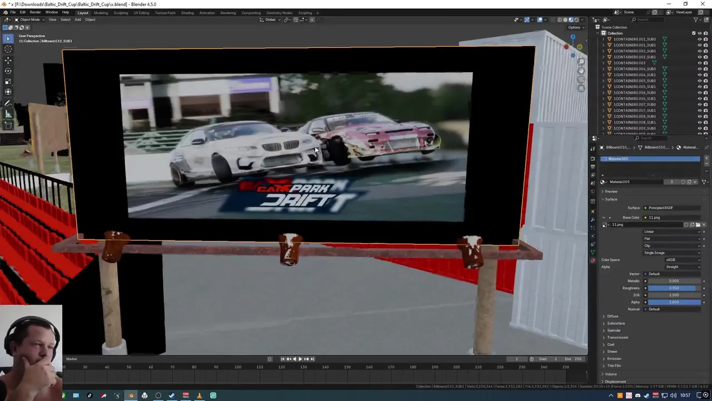Viewport: 712px width, 401px height.
Task: Switch to UV Editing workspace tab
Action: point(141,13)
